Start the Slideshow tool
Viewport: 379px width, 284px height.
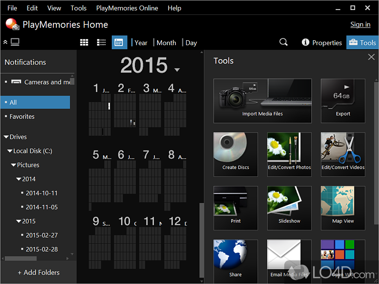click(289, 207)
